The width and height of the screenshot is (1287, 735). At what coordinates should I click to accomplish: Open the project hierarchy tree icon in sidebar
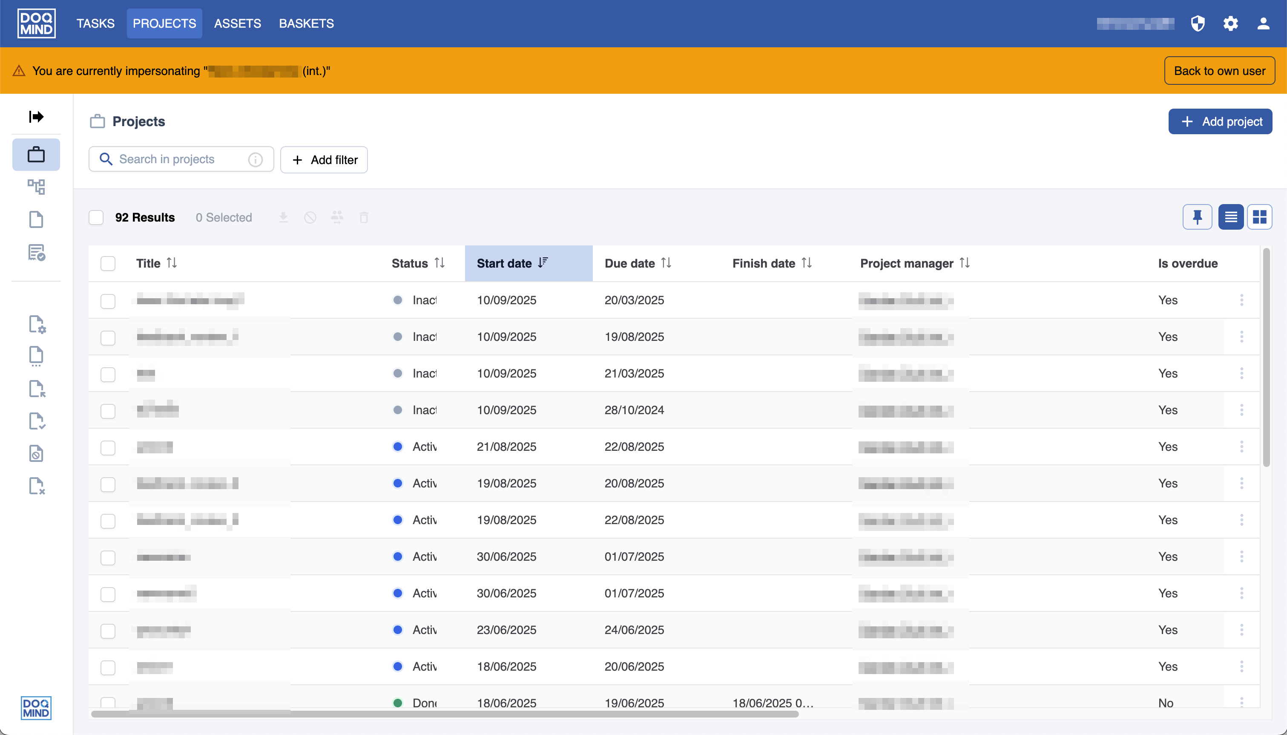pos(36,187)
